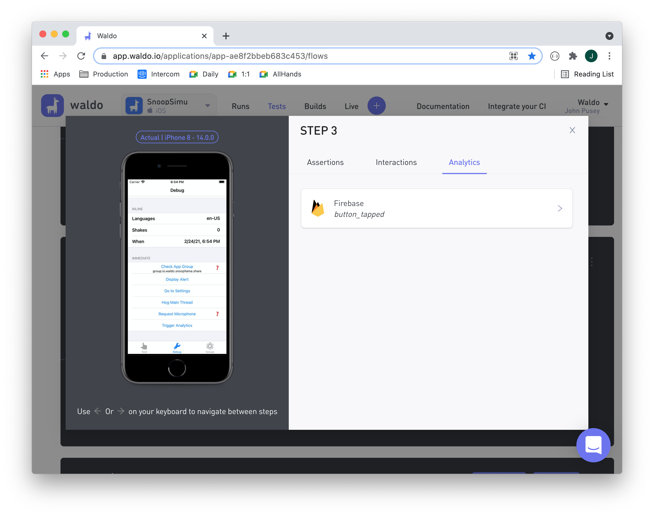Click the browser back arrow

point(45,56)
